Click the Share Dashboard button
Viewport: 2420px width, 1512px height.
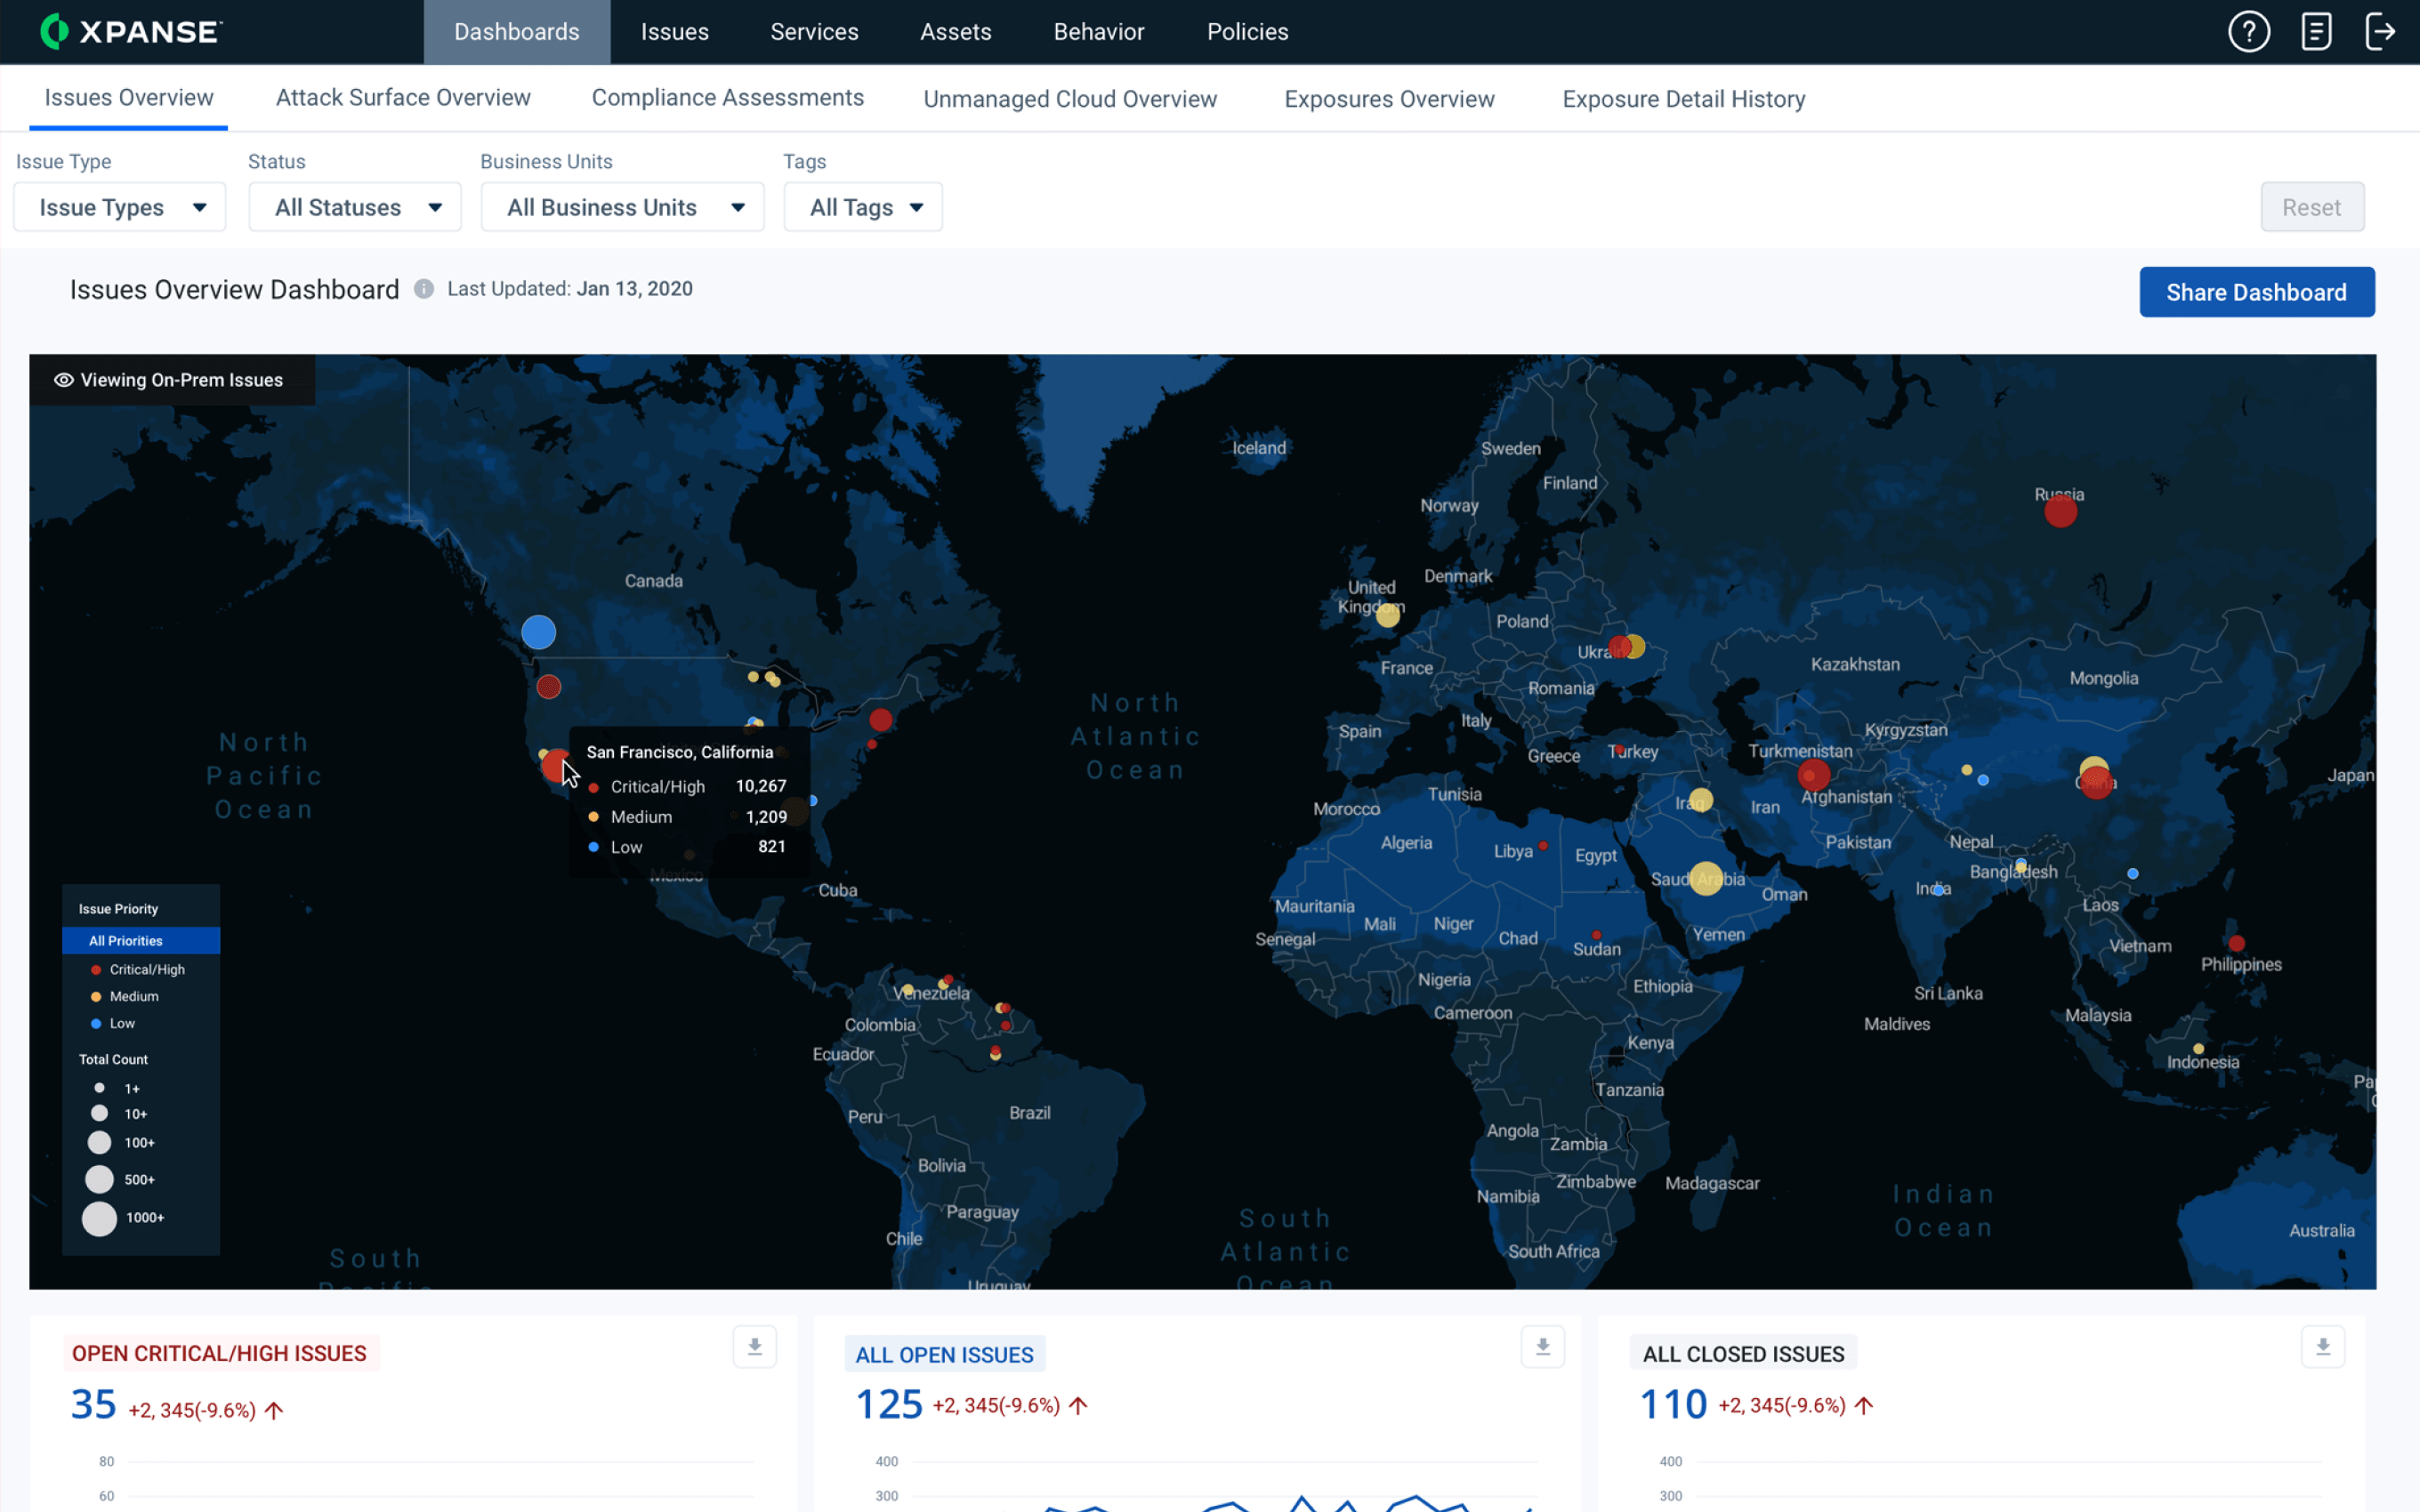point(2256,293)
